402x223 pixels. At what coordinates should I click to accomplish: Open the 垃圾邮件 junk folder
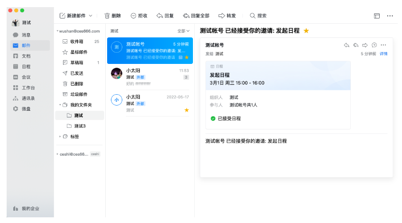80,94
